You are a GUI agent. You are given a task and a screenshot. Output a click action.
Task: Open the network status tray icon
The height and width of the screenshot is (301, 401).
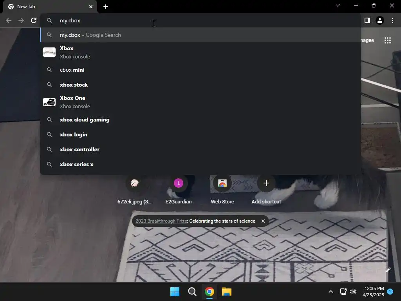343,292
